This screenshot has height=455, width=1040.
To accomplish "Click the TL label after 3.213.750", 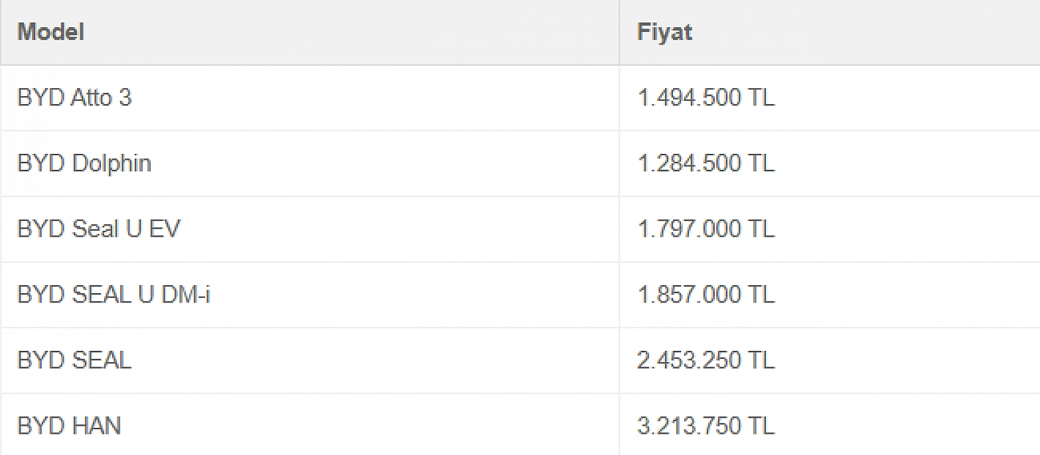I will [761, 426].
